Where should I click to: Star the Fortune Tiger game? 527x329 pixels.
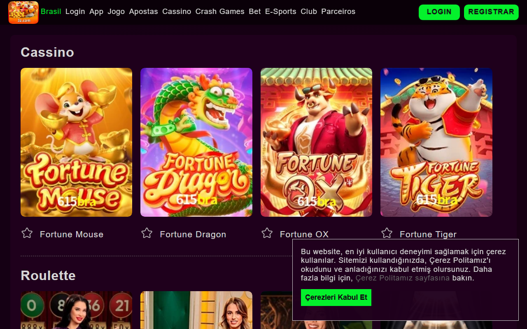click(x=387, y=233)
